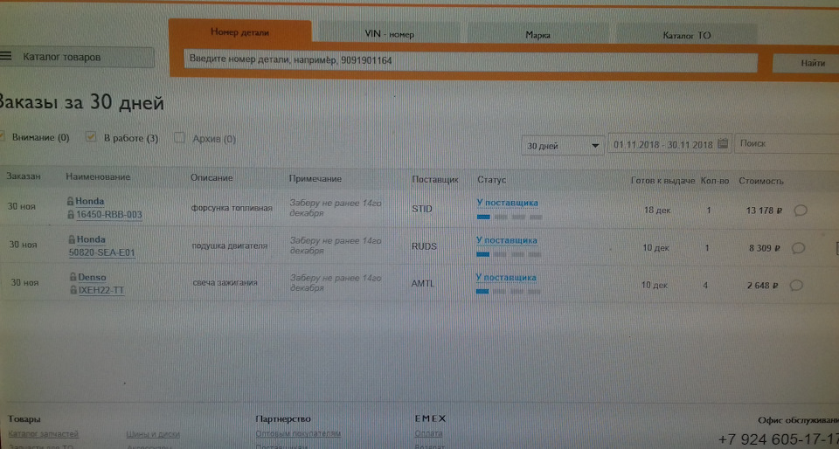
Task: Click the Поставщик column header
Action: (435, 180)
